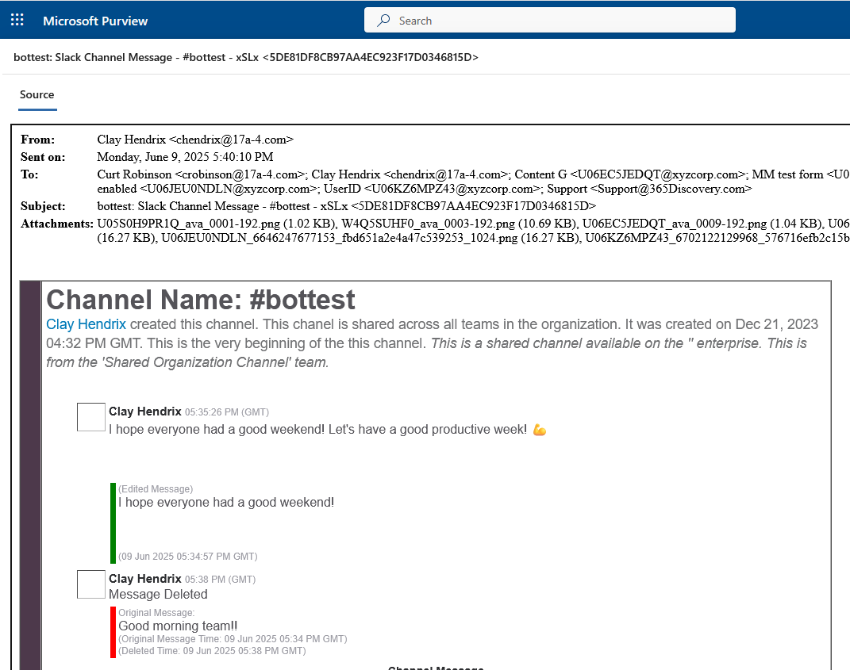Select the Source tab
The height and width of the screenshot is (670, 850).
click(x=37, y=95)
